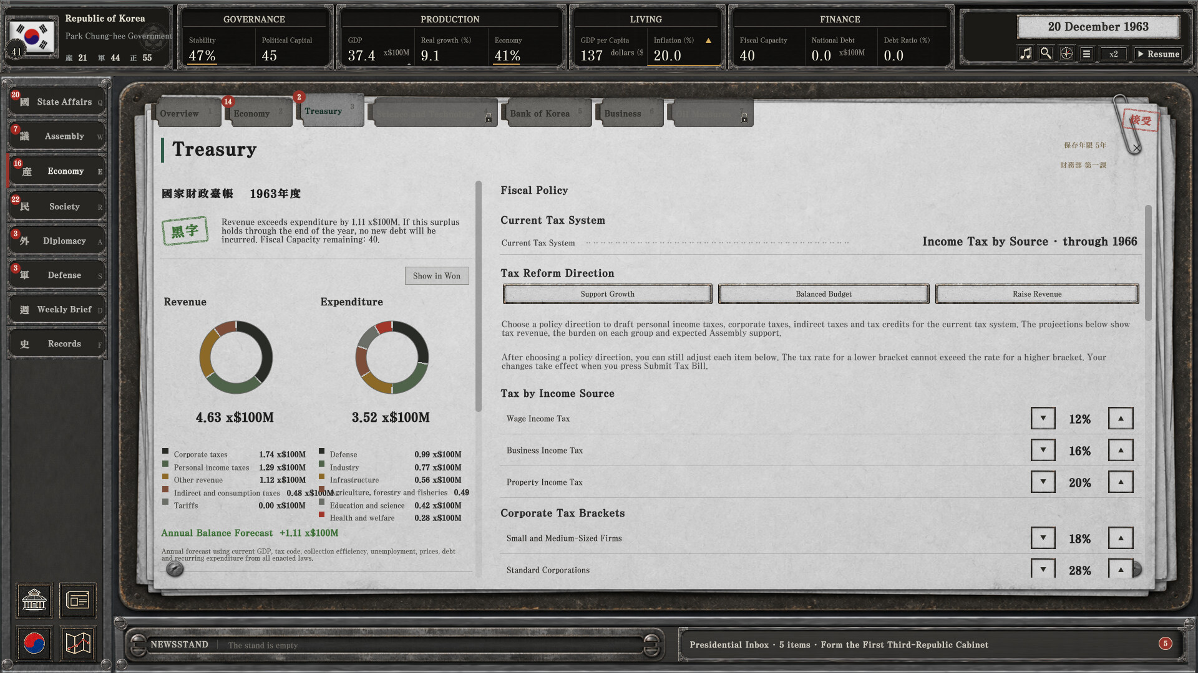Raise Small and Medium-Sized Firms tax
The image size is (1198, 673).
click(1121, 538)
